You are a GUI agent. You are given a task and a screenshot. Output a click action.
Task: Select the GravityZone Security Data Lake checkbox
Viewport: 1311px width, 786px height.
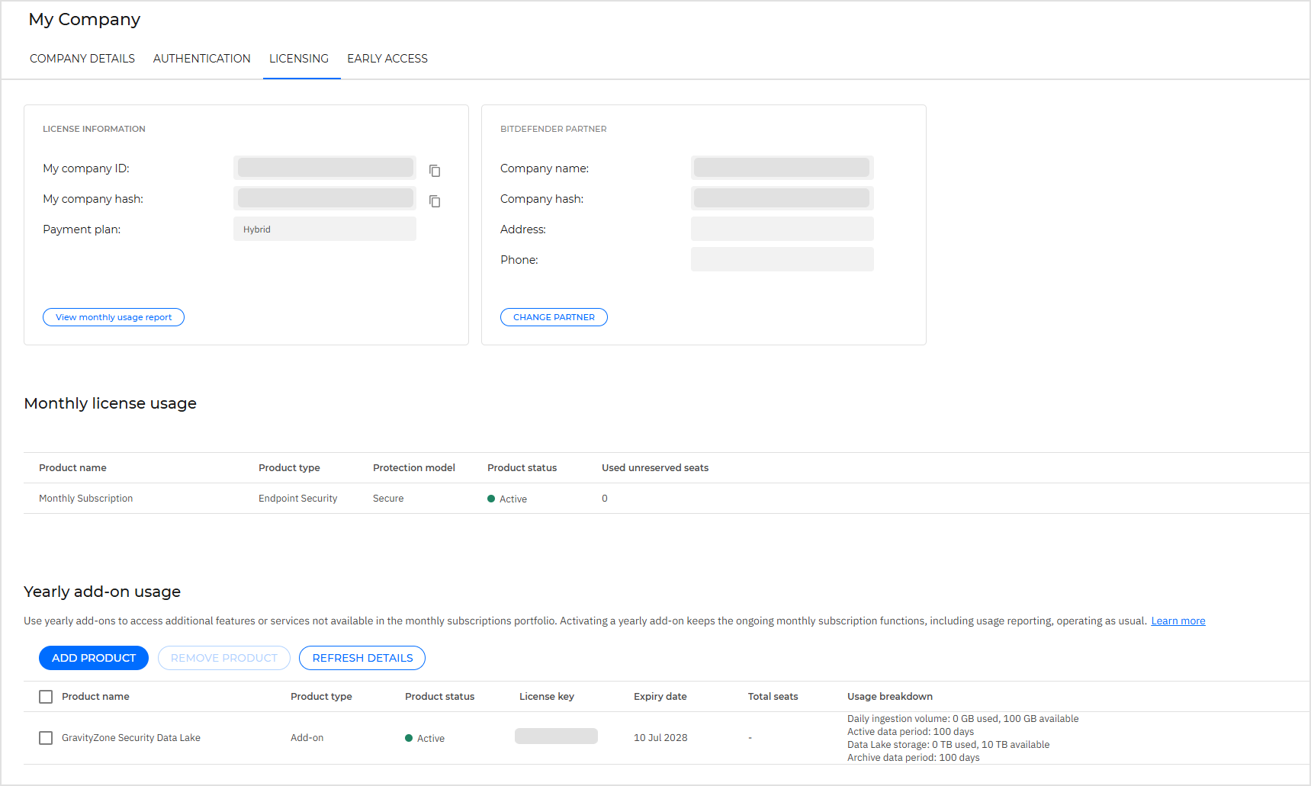click(x=46, y=738)
